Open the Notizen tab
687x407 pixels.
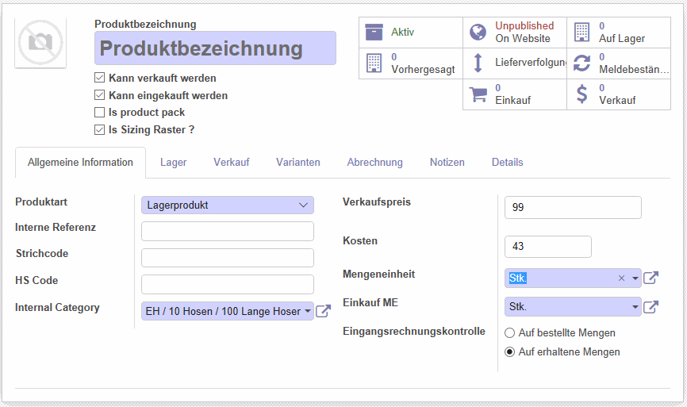(447, 163)
